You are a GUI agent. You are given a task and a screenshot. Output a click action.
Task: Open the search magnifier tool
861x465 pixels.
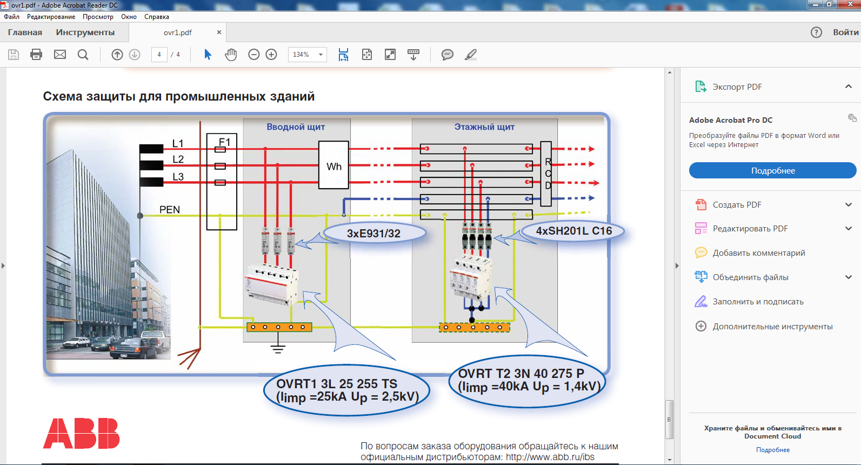83,55
